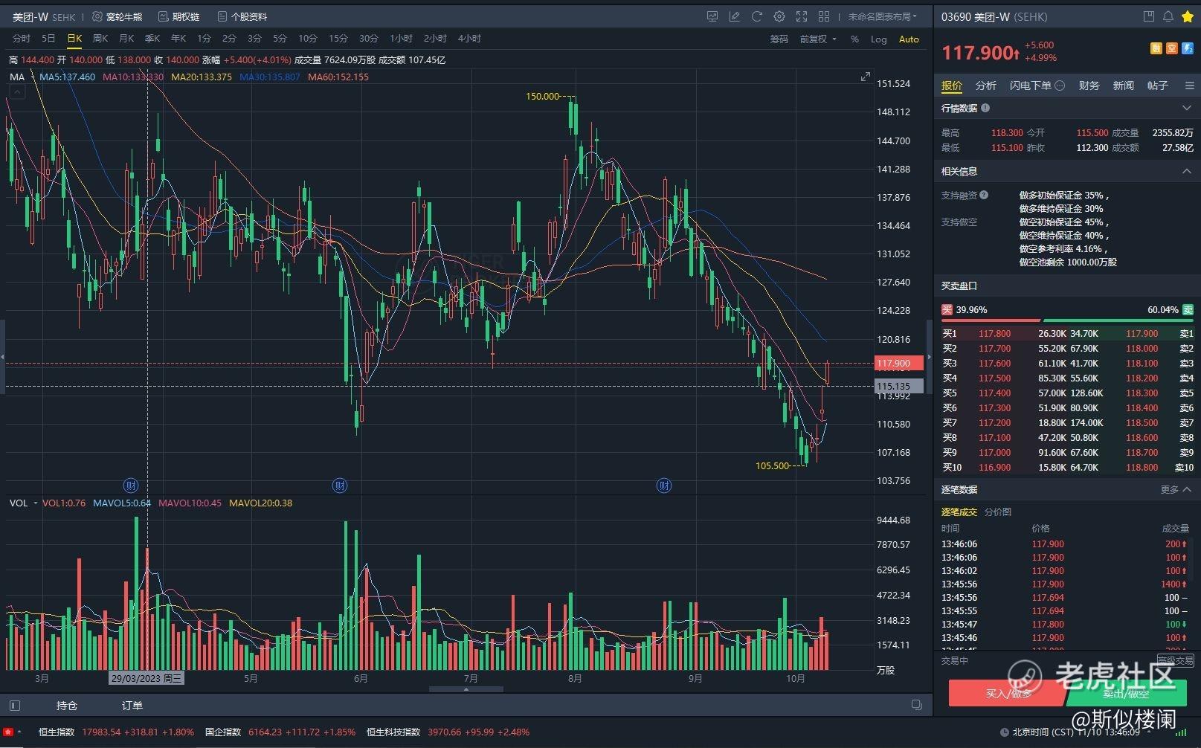The height and width of the screenshot is (748, 1201).
Task: Switch to 5日 chart period
Action: pyautogui.click(x=48, y=39)
